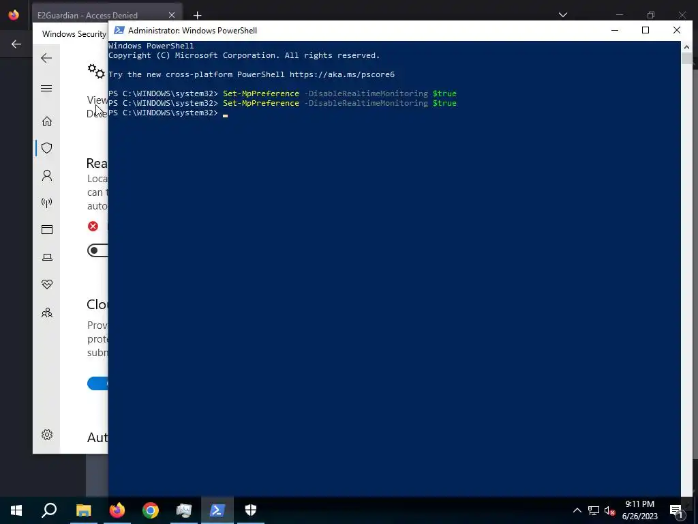Toggle Real-time protection switch
This screenshot has width=698, height=524.
tap(97, 250)
